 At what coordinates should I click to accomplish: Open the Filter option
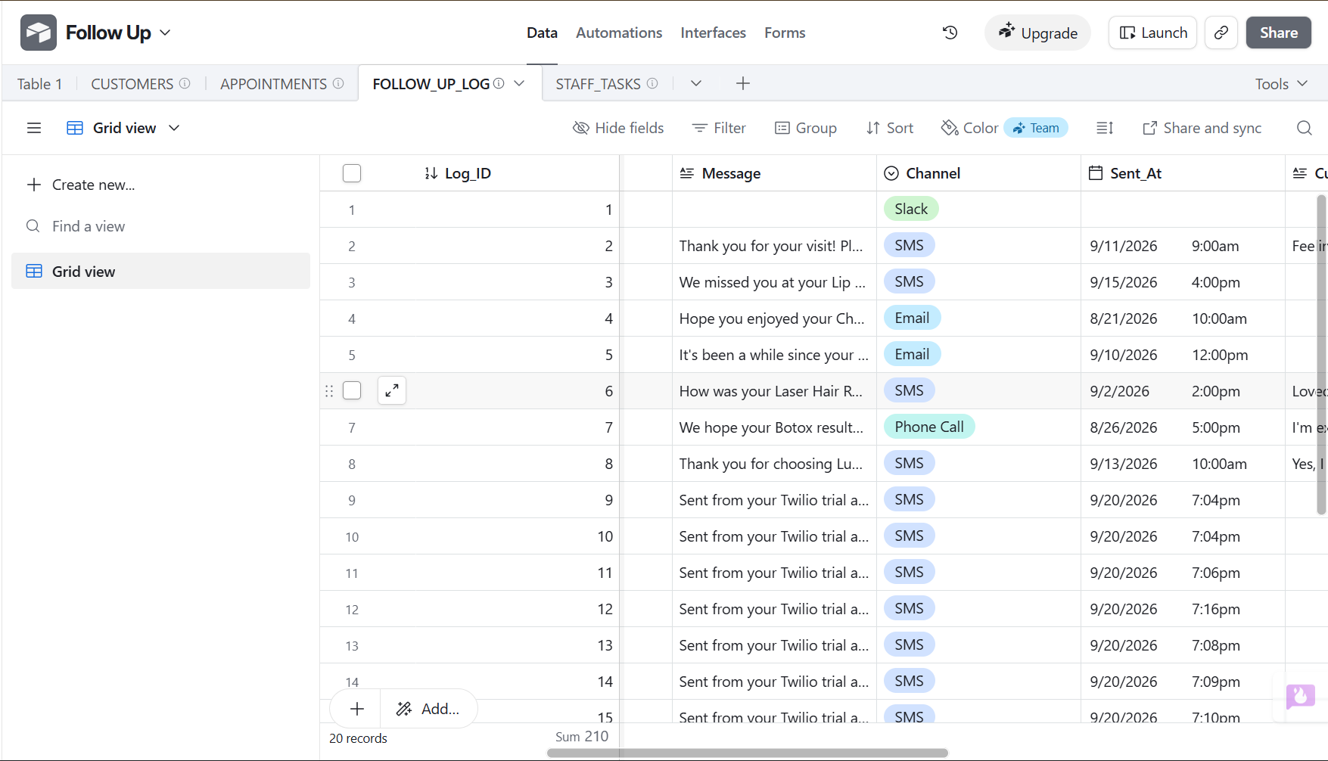(x=719, y=128)
